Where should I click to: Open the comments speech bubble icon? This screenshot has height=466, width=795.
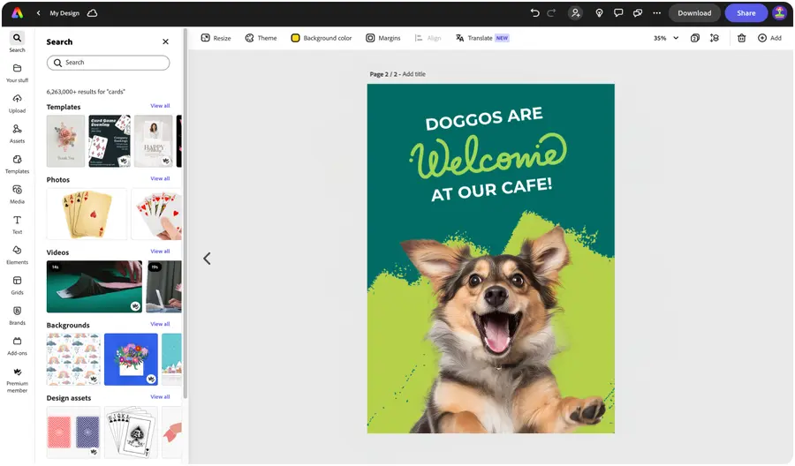click(618, 13)
